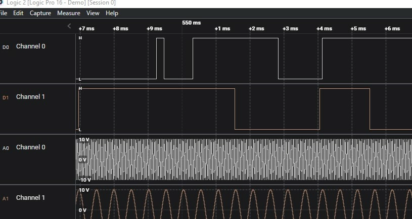This screenshot has width=412, height=219.
Task: Open the Measure menu
Action: 68,13
